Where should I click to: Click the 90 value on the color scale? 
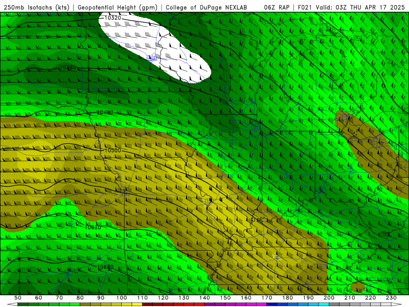tap(101, 298)
